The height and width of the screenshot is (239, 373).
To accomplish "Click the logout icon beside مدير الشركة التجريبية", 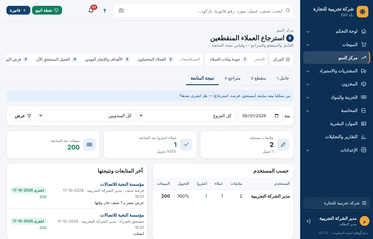I will click(309, 221).
